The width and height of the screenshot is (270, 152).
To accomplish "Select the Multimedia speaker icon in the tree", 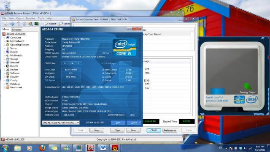I will tap(8, 55).
